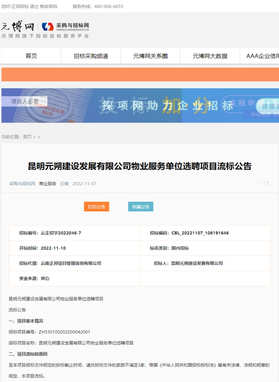Click the orange notice bar
The image size is (279, 382).
(x=140, y=75)
